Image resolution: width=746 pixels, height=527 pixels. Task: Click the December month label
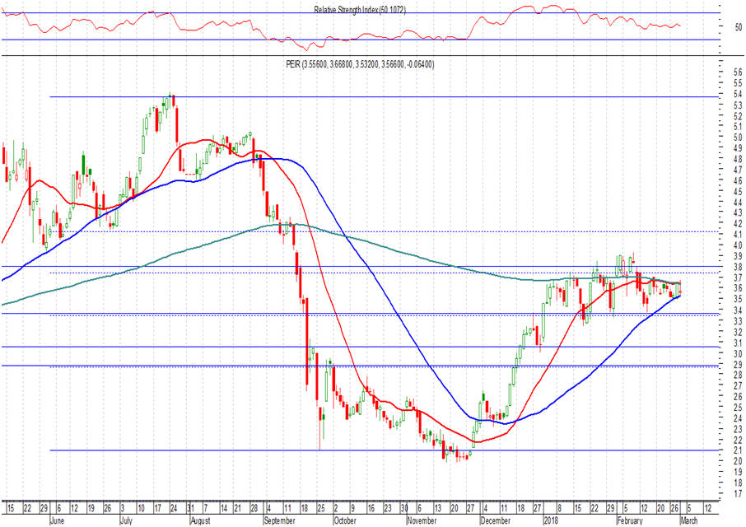(496, 520)
